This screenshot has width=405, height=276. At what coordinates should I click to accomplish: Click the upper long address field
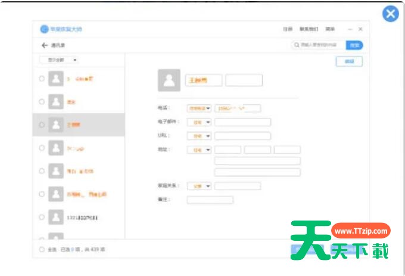[x=257, y=161]
